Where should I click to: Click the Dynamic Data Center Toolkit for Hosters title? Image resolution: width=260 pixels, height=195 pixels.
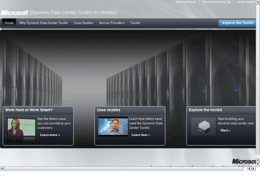point(74,13)
